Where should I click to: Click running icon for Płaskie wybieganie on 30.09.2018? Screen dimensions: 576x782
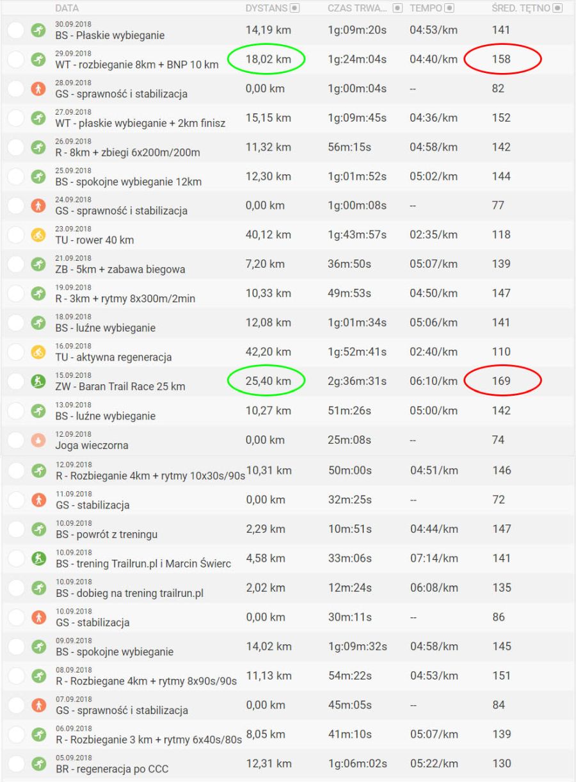coord(38,31)
